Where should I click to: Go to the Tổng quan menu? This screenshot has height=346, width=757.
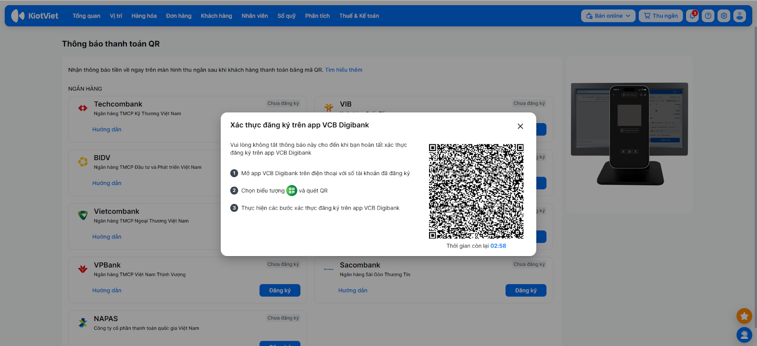86,16
